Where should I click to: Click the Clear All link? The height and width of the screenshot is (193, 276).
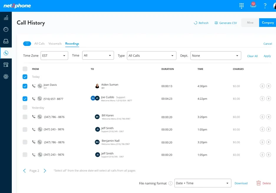coord(252,56)
